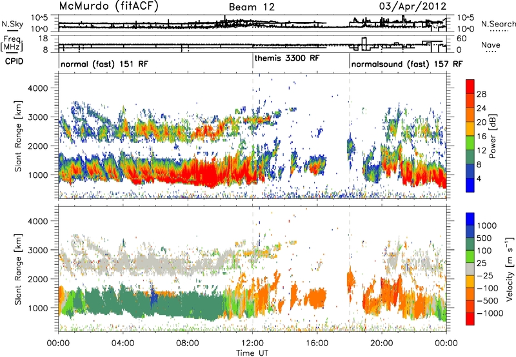Click the '24' tick on the Power color bar
Viewport: 516px width, 357px height.
click(x=481, y=108)
